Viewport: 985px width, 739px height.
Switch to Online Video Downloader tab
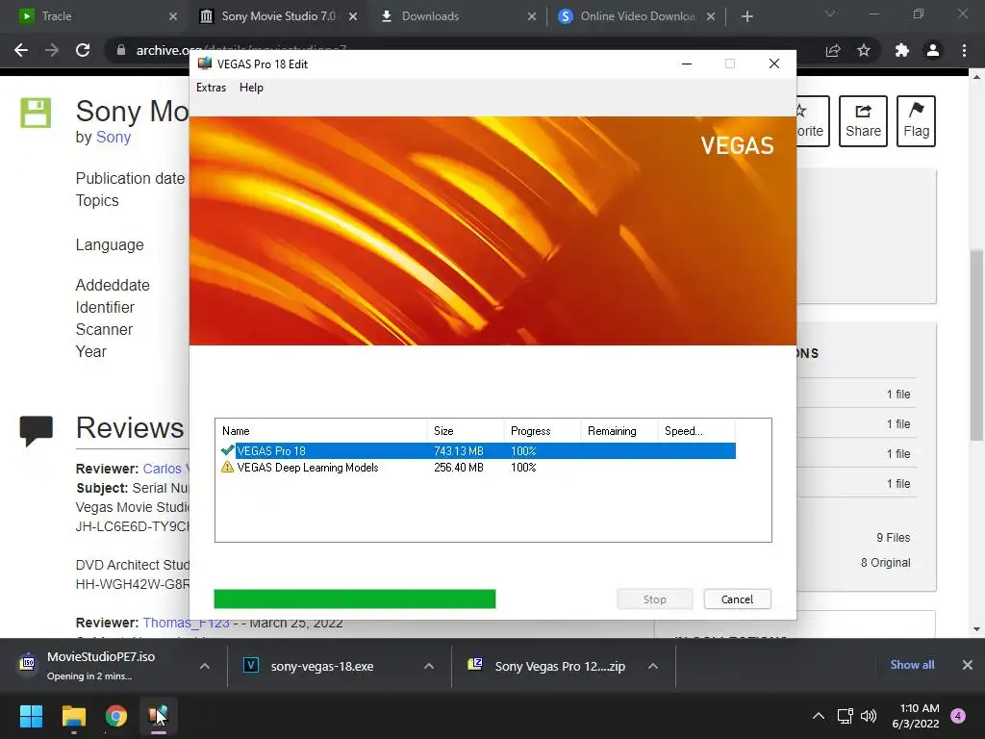click(635, 16)
